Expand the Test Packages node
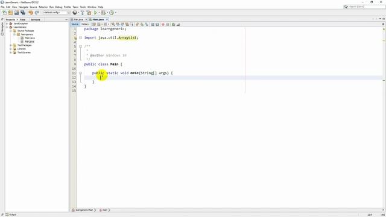Screen dimensions: 386x217 click(11, 45)
